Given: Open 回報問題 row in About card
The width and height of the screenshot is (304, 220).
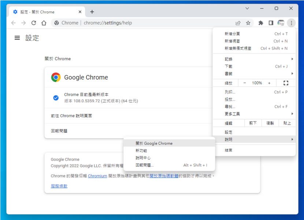Looking at the screenshot, I should (x=128, y=131).
